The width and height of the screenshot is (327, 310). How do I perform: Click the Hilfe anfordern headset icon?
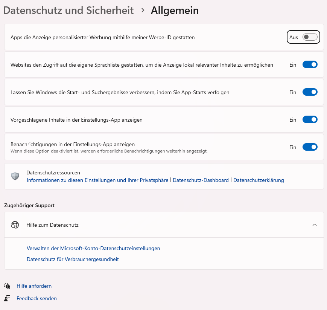7,286
